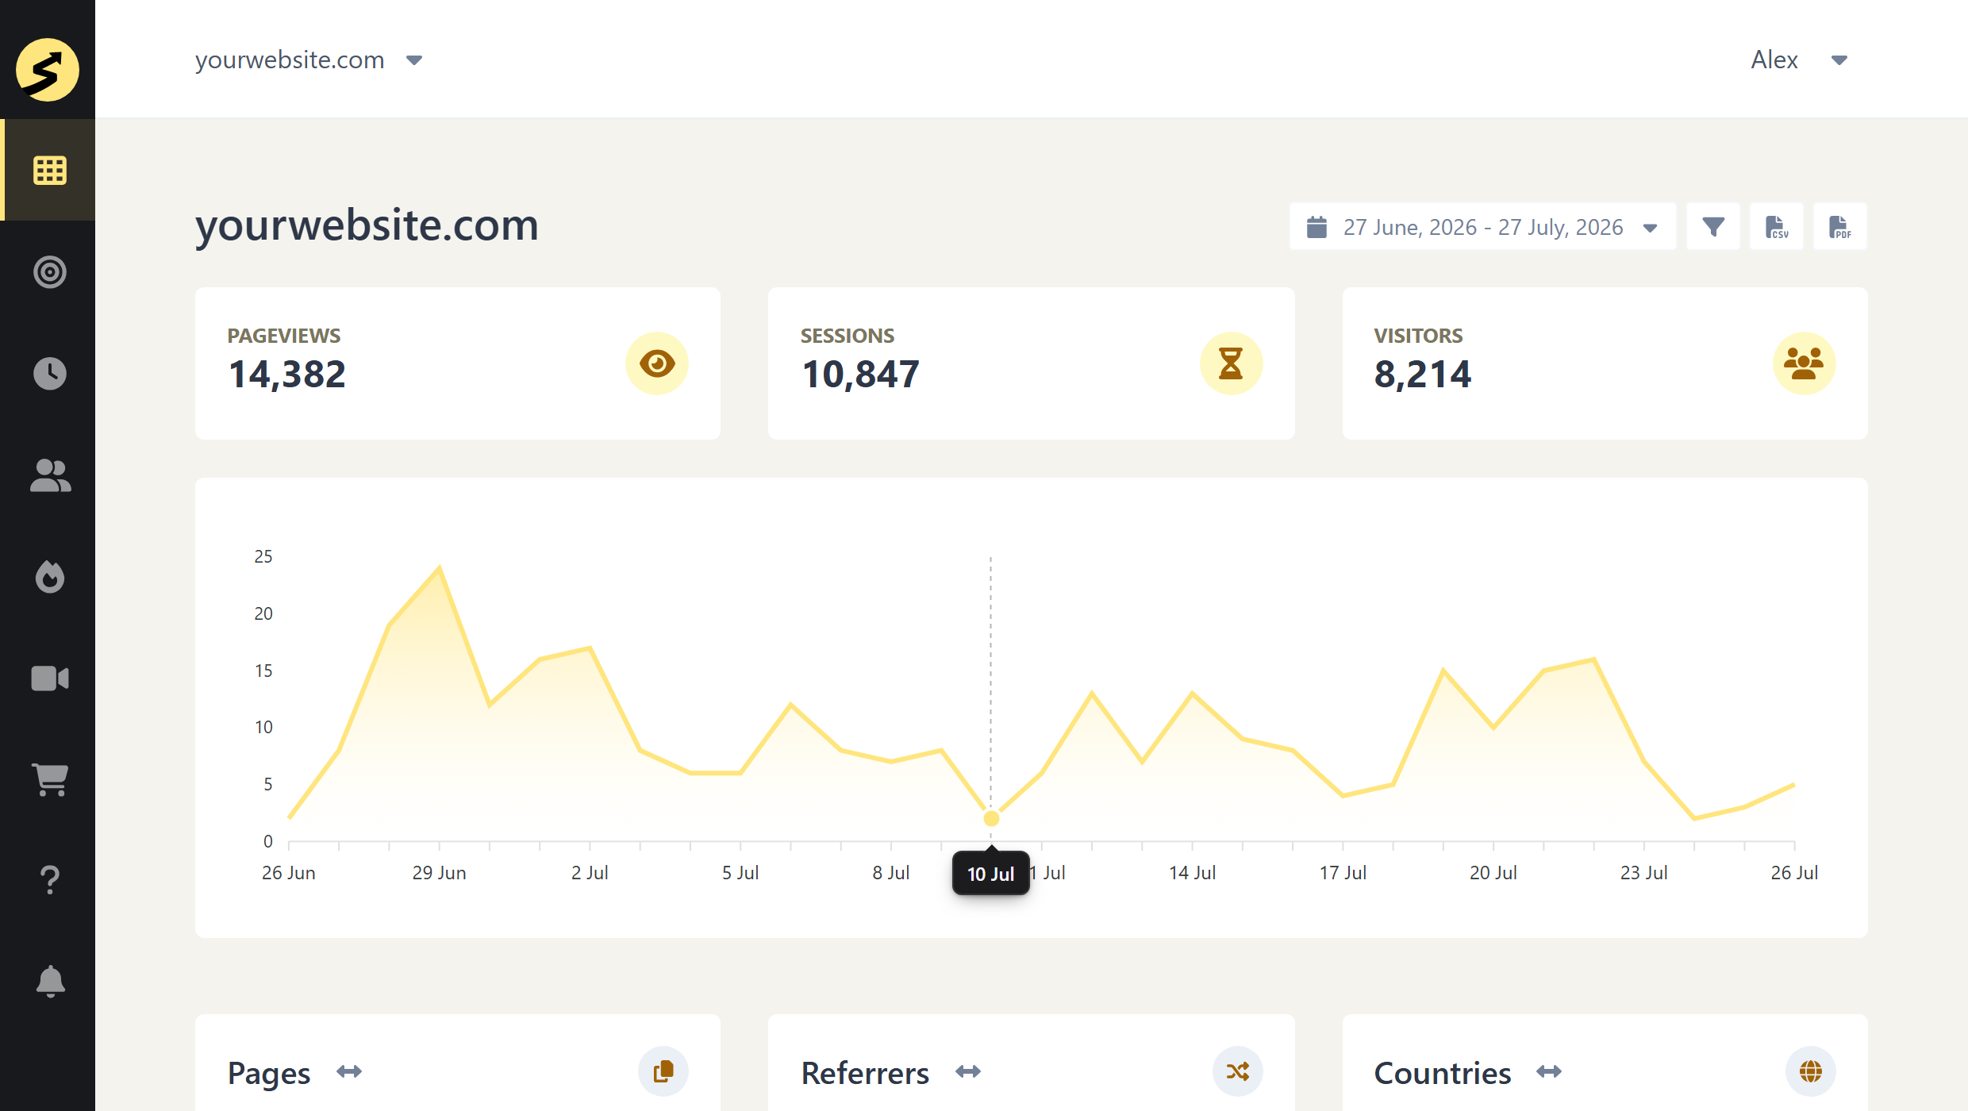
Task: Click the eye icon on the Pageviews card
Action: point(657,363)
